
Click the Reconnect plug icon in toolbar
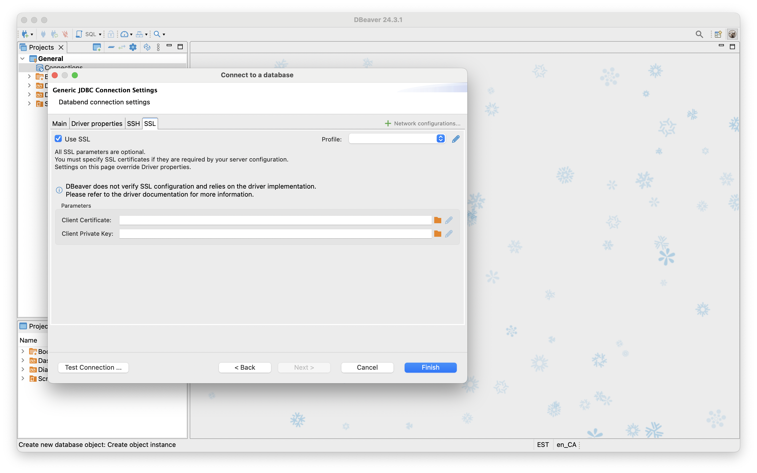coord(54,34)
